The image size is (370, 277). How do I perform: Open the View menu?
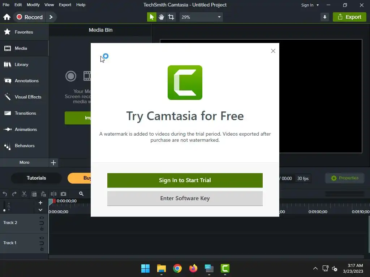[49, 5]
